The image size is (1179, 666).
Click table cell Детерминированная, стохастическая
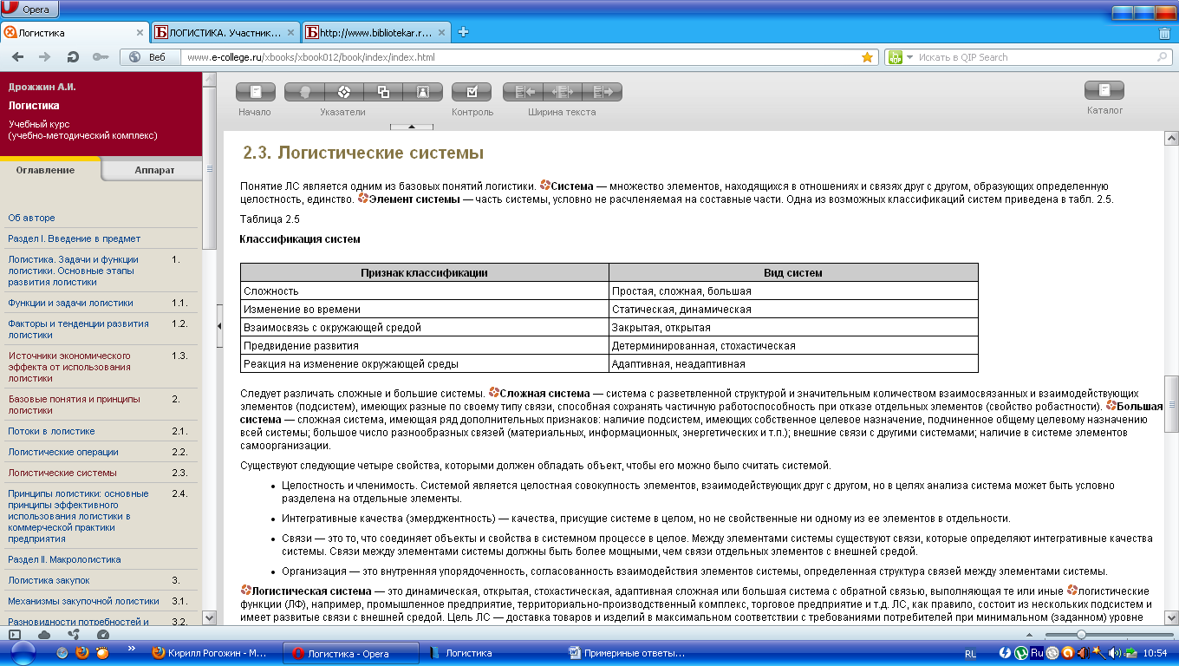[793, 346]
